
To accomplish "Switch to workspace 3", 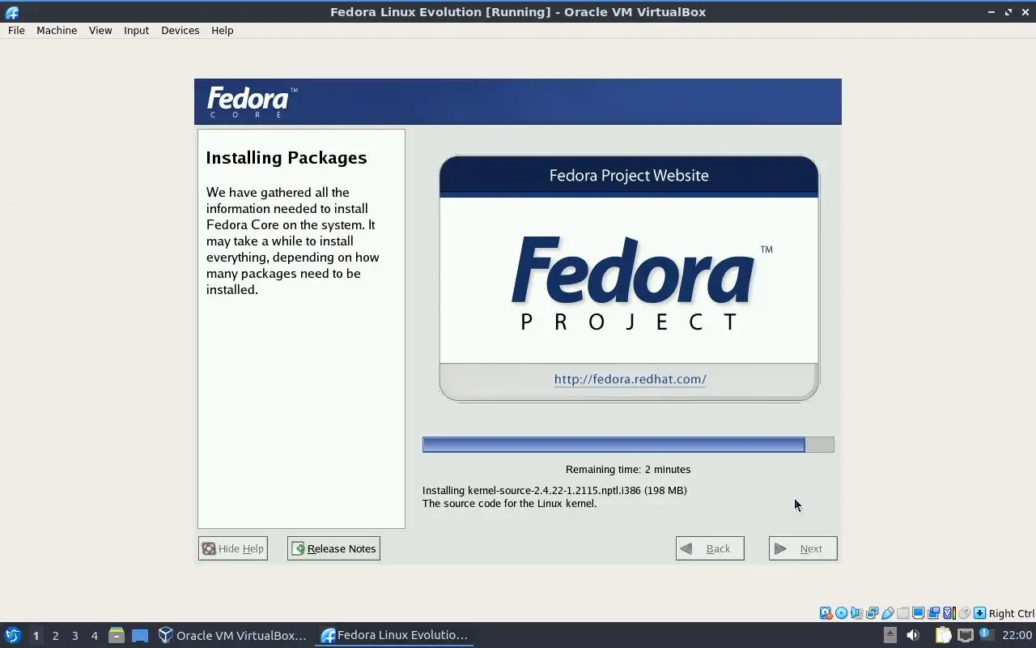I will [74, 635].
